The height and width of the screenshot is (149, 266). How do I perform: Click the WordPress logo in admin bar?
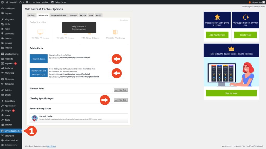pyautogui.click(x=2, y=2)
